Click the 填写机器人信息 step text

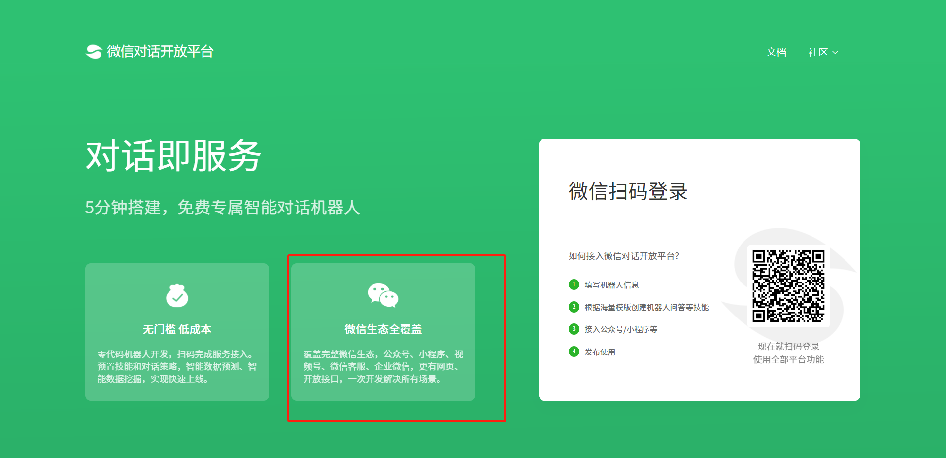[x=611, y=285]
